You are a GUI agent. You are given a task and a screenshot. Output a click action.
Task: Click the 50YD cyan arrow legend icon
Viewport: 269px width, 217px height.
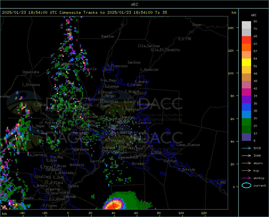pyautogui.click(x=246, y=148)
